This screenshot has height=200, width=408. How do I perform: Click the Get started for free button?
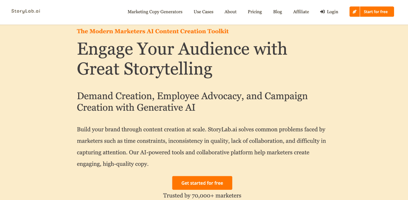(202, 183)
